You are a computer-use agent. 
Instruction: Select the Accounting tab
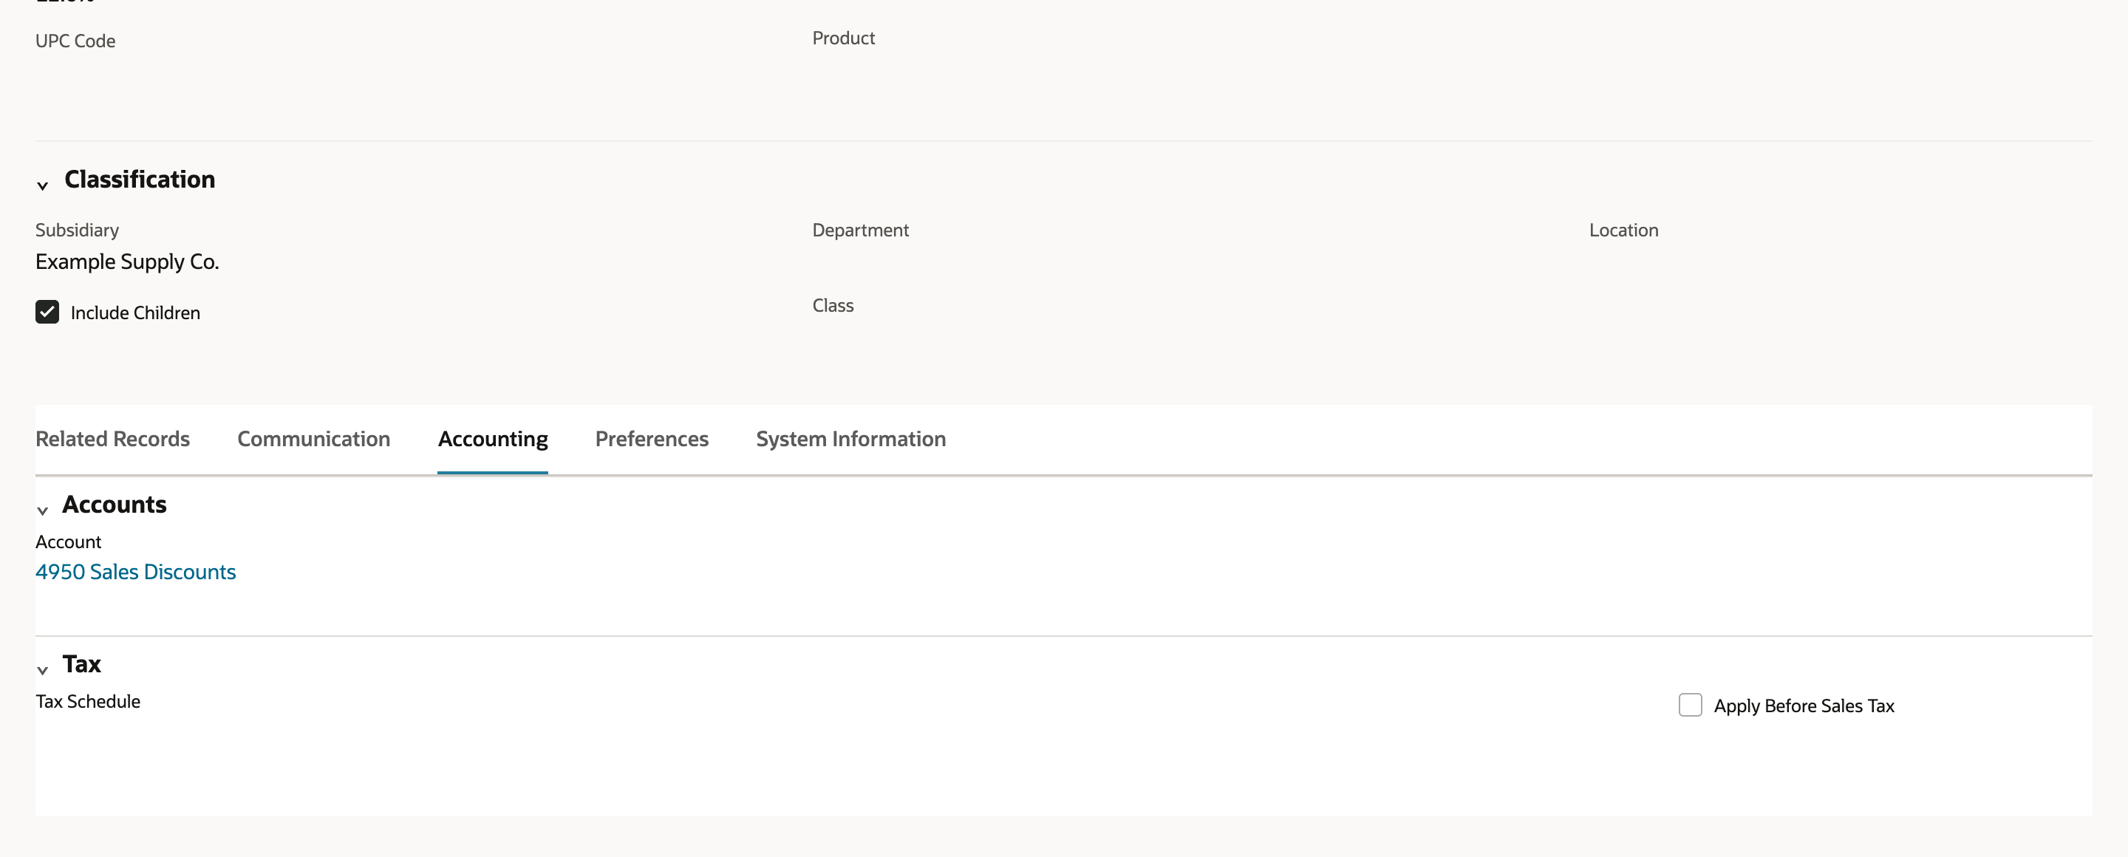tap(493, 440)
